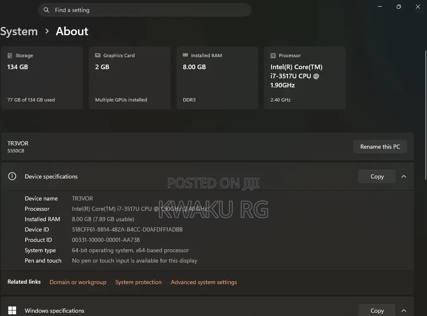Open System protection link

138,282
